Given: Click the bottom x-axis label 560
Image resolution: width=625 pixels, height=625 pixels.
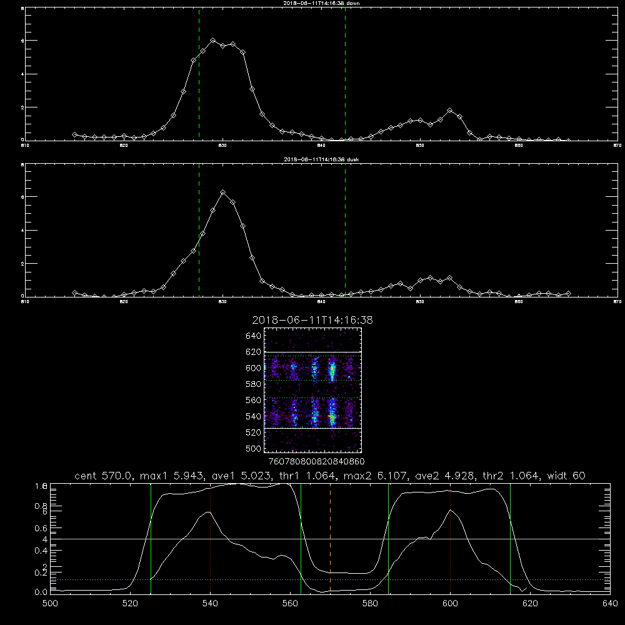Looking at the screenshot, I should (x=290, y=604).
